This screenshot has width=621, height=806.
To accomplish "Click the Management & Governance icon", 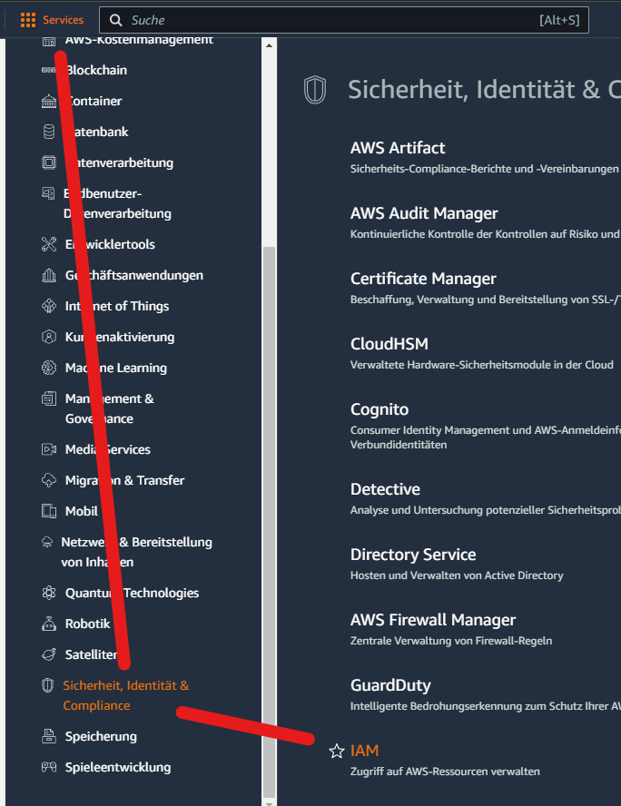I will [49, 398].
